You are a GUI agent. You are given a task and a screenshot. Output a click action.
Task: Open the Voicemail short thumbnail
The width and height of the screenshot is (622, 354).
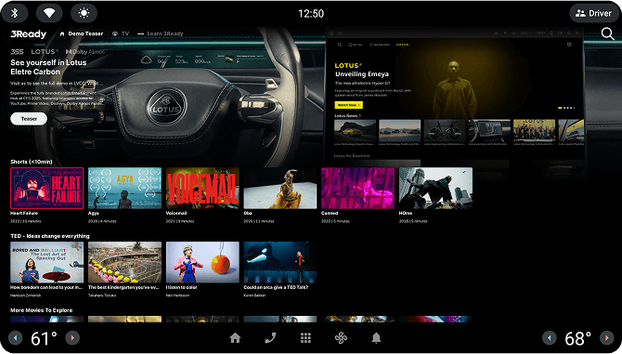[202, 188]
